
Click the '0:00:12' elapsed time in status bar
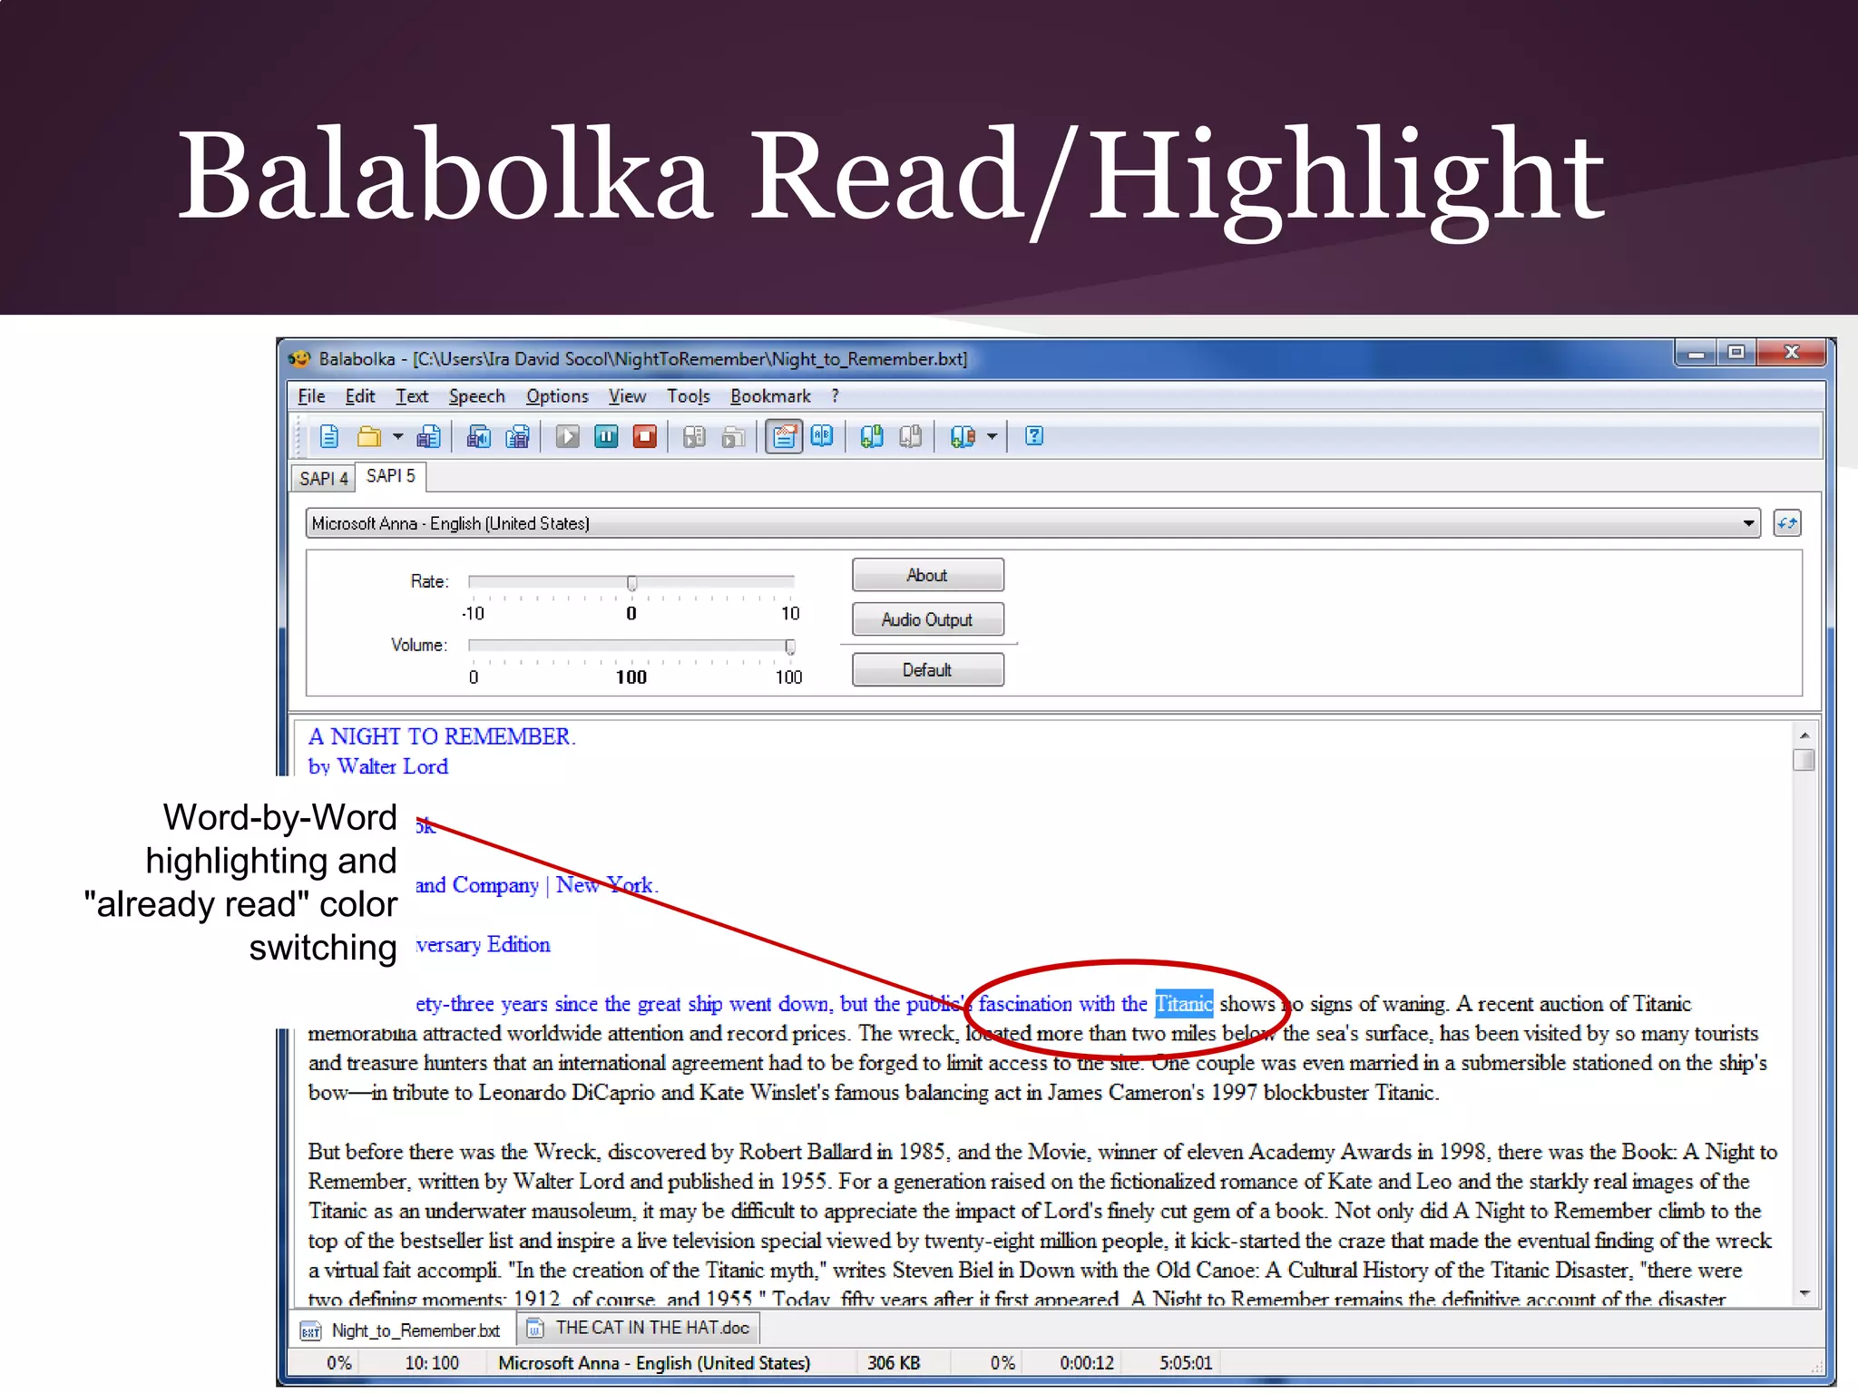tap(1087, 1363)
